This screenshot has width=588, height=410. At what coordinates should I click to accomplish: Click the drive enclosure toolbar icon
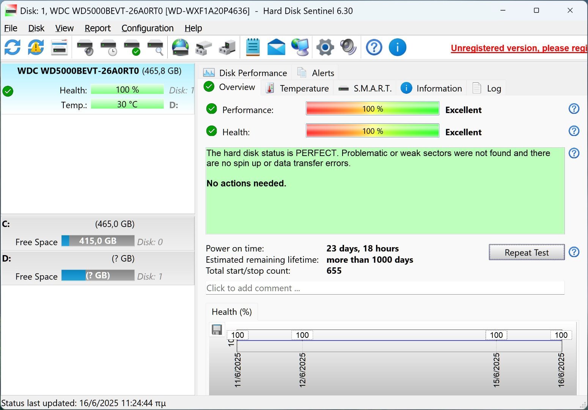tap(227, 47)
